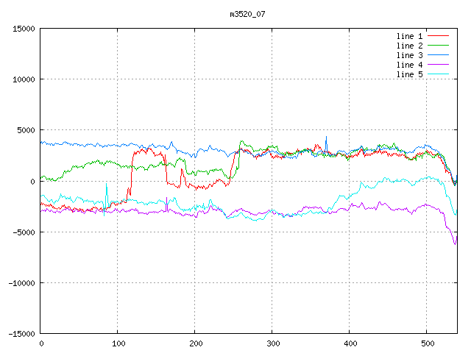Click the red line sample beside line 1
471x353 pixels.
tap(438, 36)
